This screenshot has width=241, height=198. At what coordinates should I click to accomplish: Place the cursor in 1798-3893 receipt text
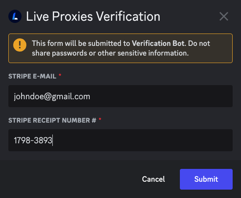tap(33, 140)
